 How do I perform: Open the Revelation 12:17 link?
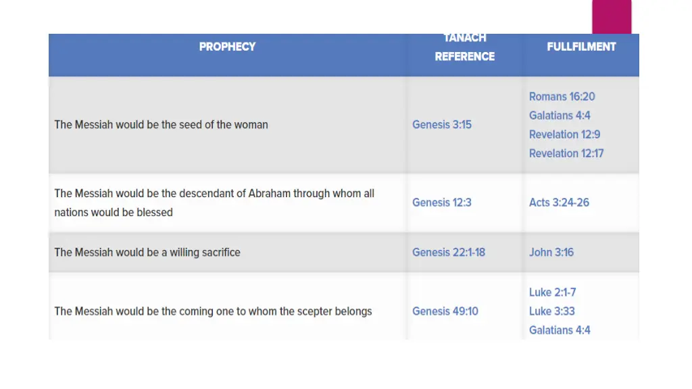(x=566, y=153)
